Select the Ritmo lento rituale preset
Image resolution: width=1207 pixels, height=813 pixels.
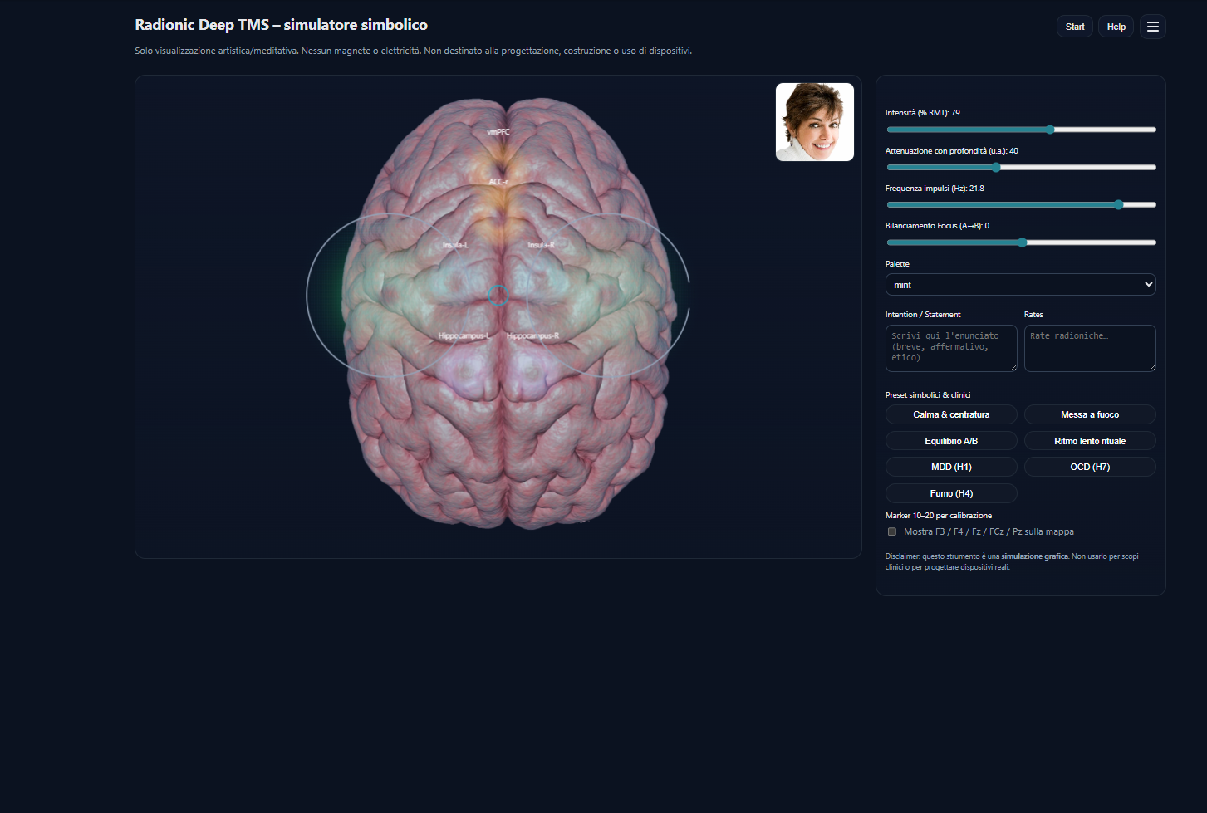[x=1090, y=441]
